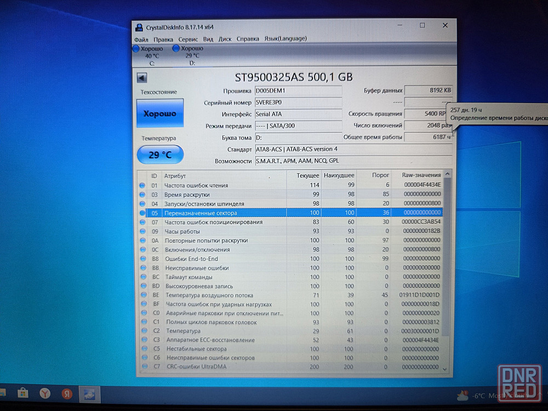Open the Вид menu
Screen dimensions: 548x411
pyautogui.click(x=208, y=39)
